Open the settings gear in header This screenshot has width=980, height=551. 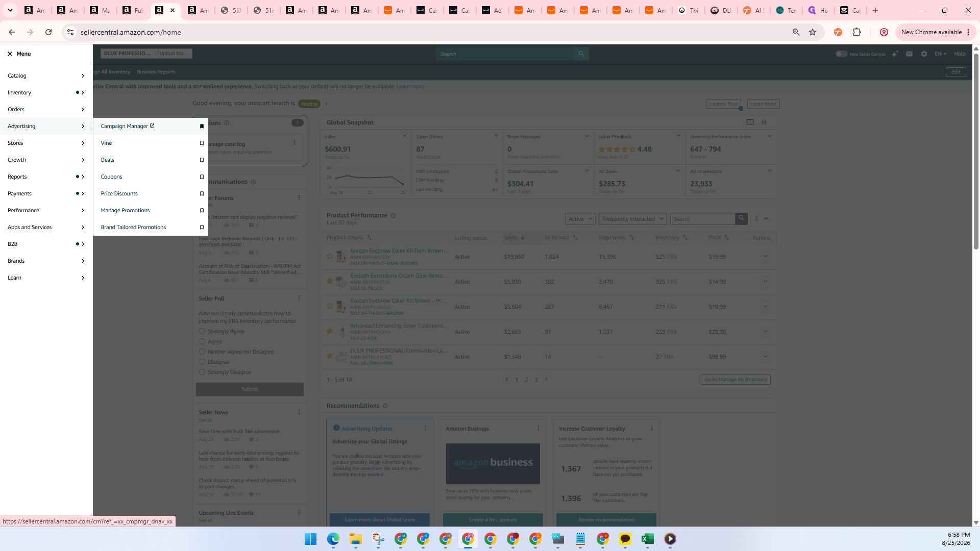pos(924,54)
